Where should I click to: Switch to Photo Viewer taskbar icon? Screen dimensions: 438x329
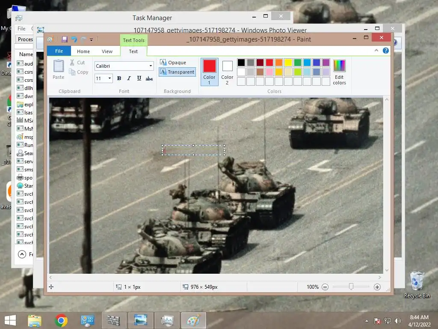[140, 320]
